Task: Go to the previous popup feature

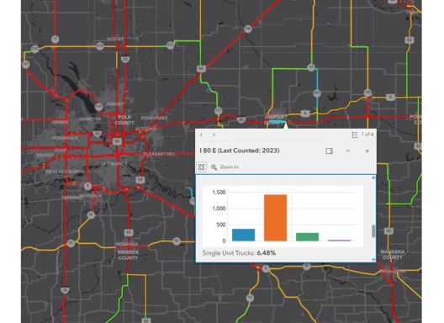Action: (201, 135)
